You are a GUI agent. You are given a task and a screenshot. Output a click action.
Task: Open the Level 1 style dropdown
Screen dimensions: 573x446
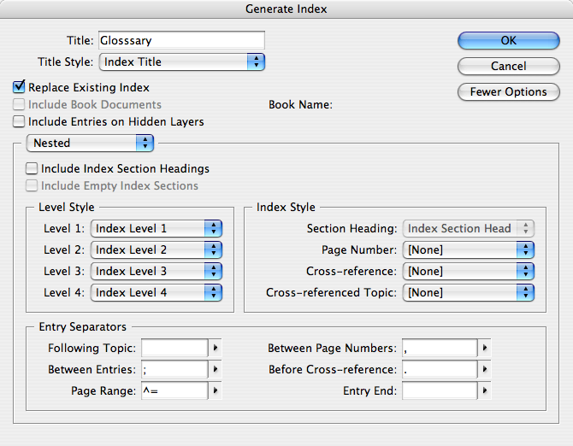pos(156,228)
